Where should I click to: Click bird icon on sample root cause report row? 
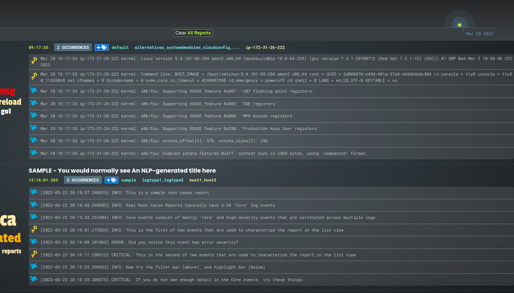34,192
